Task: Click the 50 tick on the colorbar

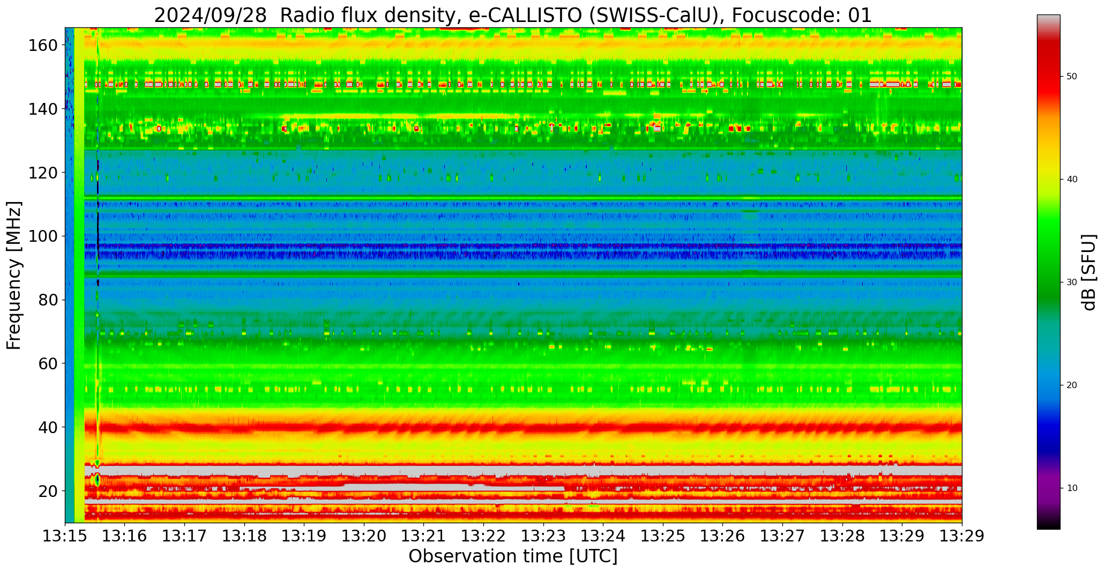Action: tap(1071, 77)
